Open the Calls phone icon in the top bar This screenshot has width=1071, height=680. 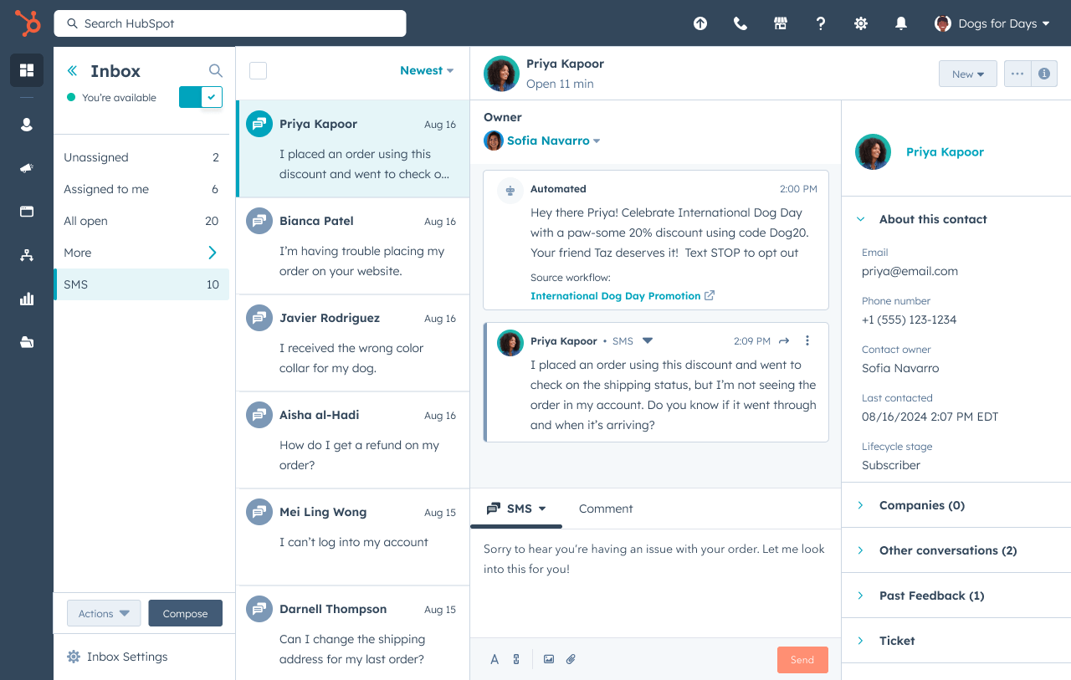point(740,23)
